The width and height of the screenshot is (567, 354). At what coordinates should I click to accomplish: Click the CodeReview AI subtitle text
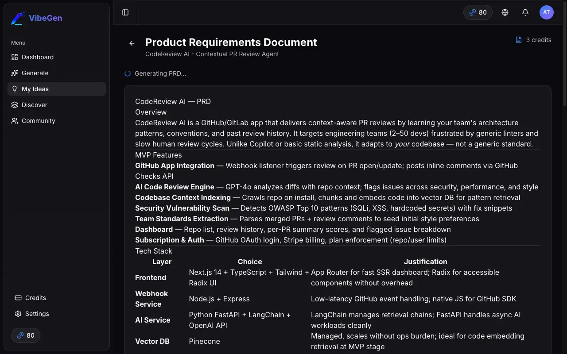212,54
